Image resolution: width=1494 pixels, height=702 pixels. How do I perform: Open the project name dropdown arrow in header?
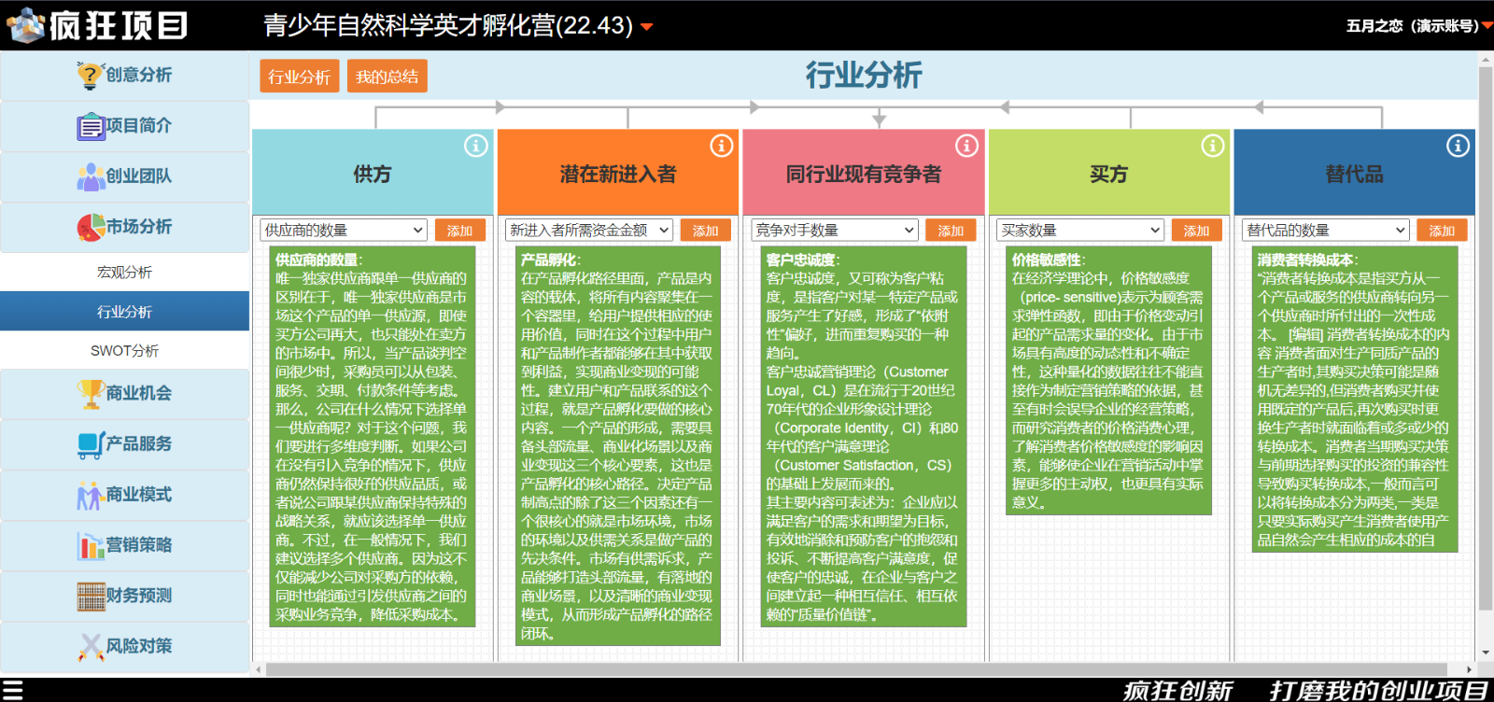646,27
